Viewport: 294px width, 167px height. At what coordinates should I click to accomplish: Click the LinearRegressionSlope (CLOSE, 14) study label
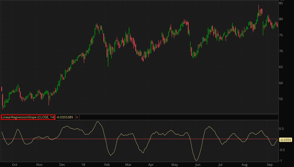point(28,117)
